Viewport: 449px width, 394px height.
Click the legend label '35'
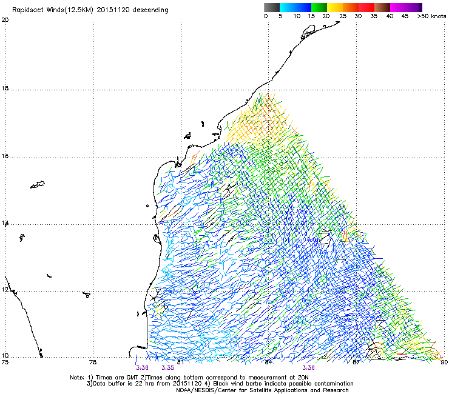(x=374, y=16)
